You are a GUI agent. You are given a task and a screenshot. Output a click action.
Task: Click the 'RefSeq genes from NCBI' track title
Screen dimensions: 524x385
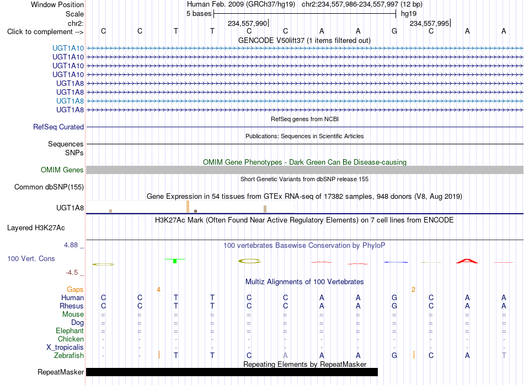click(305, 119)
